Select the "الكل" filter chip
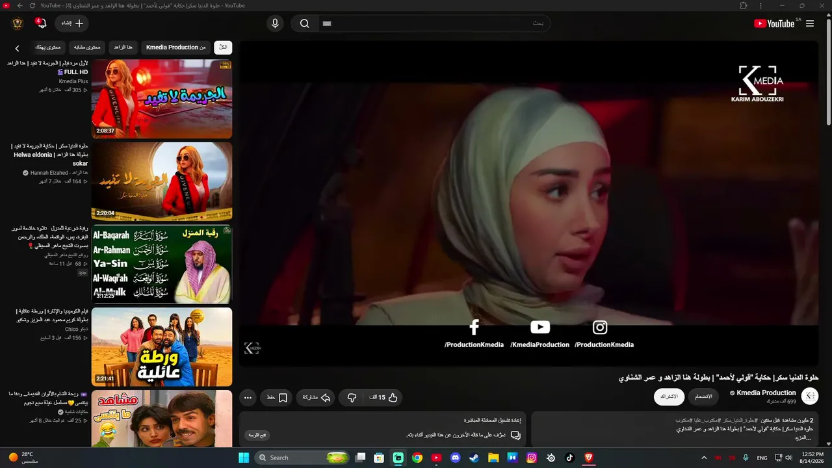This screenshot has height=468, width=832. pyautogui.click(x=223, y=47)
